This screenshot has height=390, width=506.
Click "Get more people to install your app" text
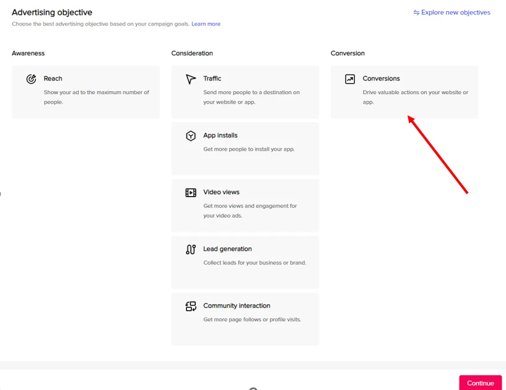point(249,149)
